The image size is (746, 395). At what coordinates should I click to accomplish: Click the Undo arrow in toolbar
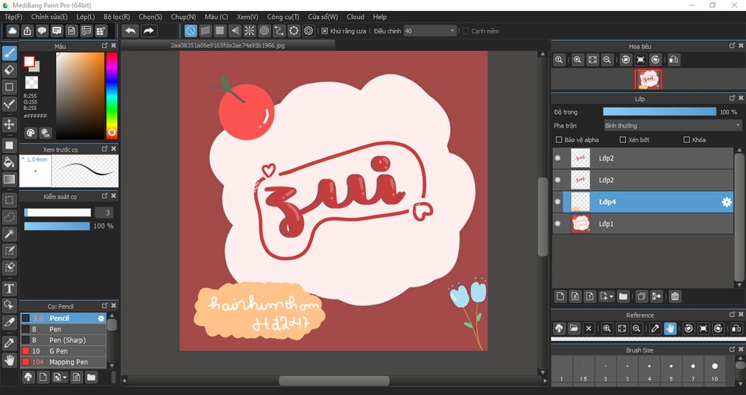click(x=130, y=31)
